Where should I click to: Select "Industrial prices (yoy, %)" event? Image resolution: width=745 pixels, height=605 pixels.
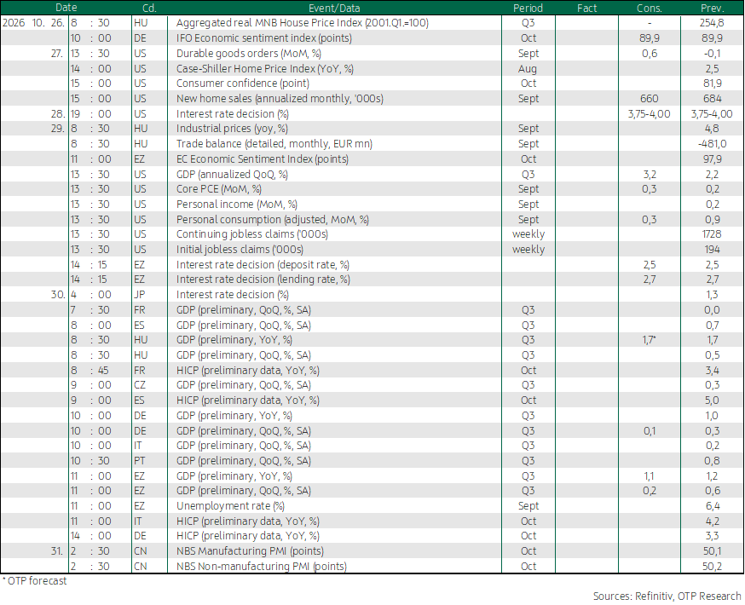232,128
